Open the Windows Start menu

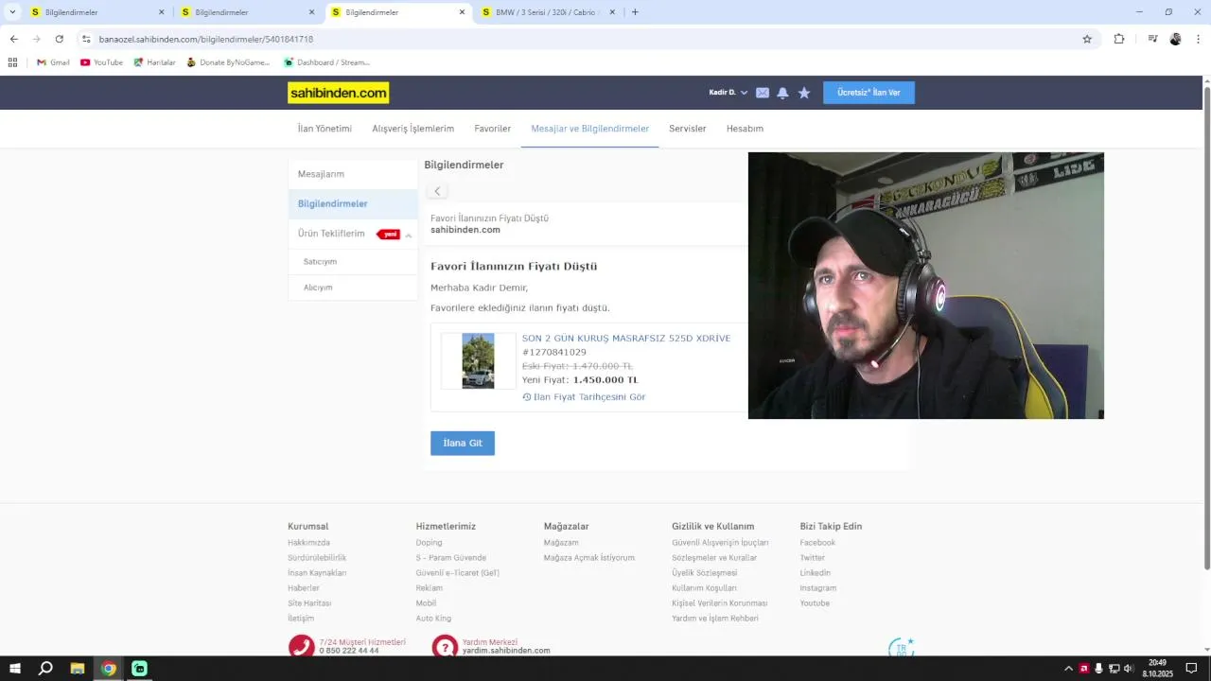(x=15, y=669)
